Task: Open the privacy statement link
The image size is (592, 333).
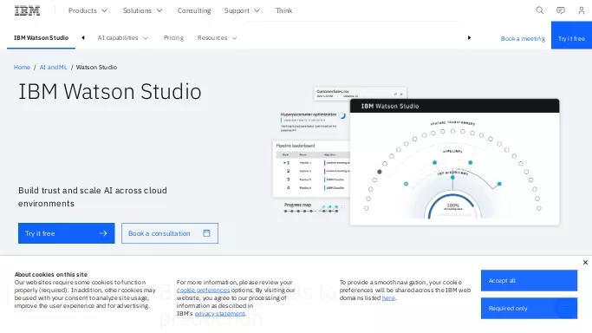Action: (x=220, y=313)
